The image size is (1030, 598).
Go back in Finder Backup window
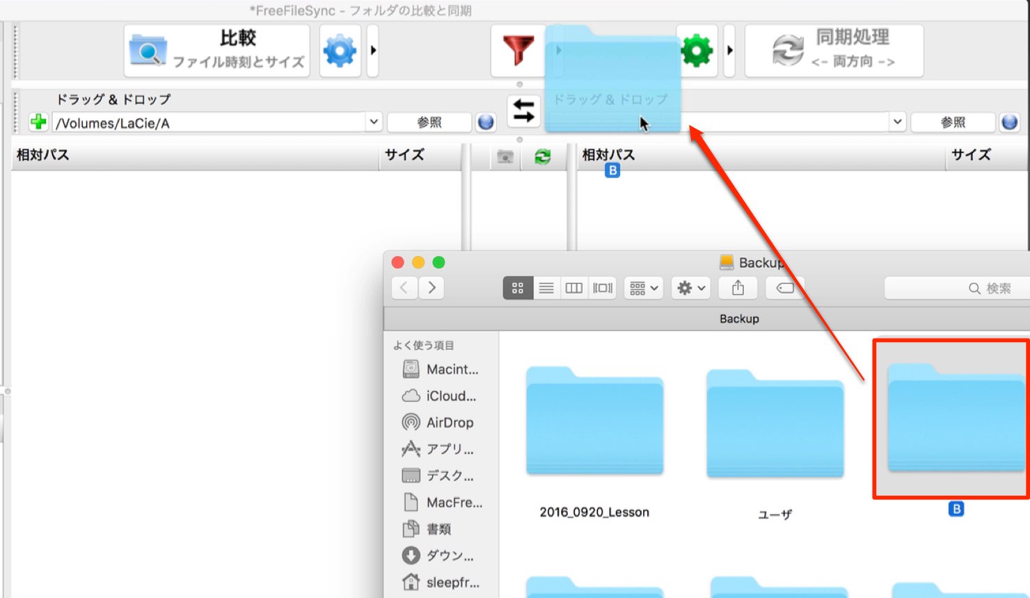(404, 287)
